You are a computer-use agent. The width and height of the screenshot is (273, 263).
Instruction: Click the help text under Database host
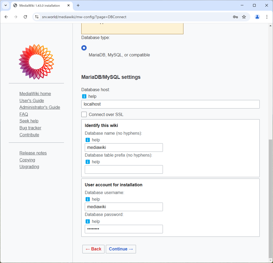92,96
